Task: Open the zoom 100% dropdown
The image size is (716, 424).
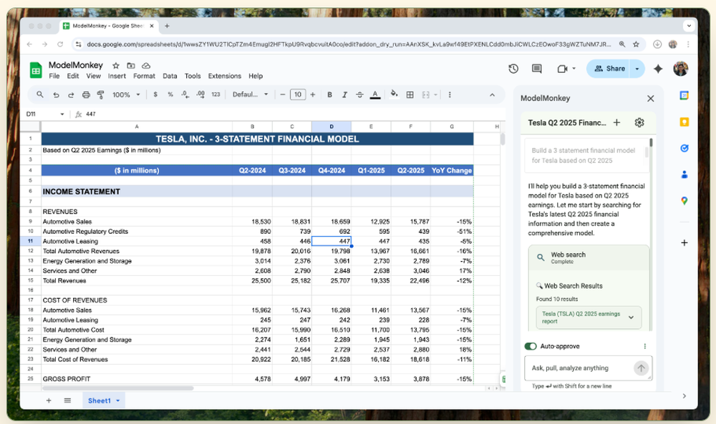Action: pyautogui.click(x=126, y=94)
